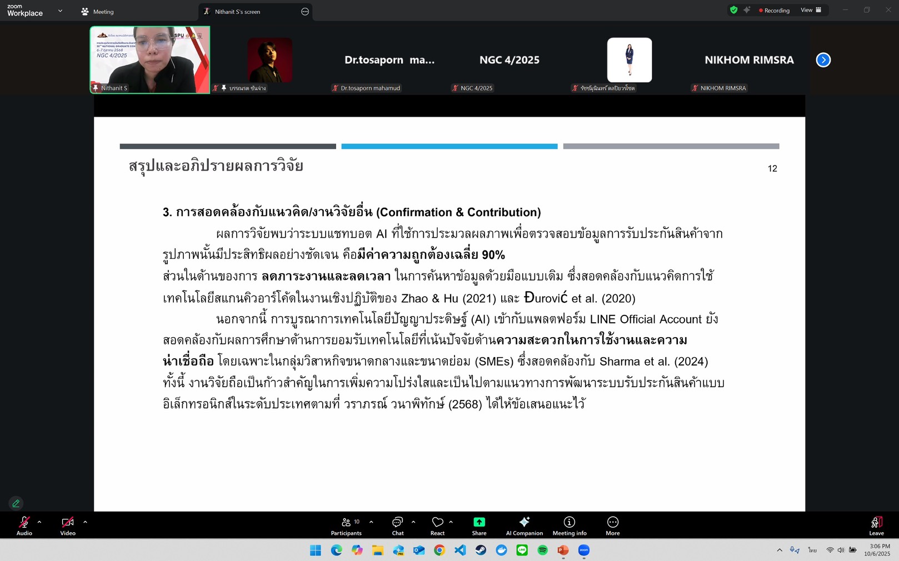
Task: Click the React heart icon
Action: [437, 525]
